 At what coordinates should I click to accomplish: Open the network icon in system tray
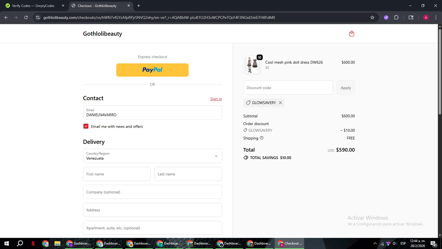coord(382,243)
